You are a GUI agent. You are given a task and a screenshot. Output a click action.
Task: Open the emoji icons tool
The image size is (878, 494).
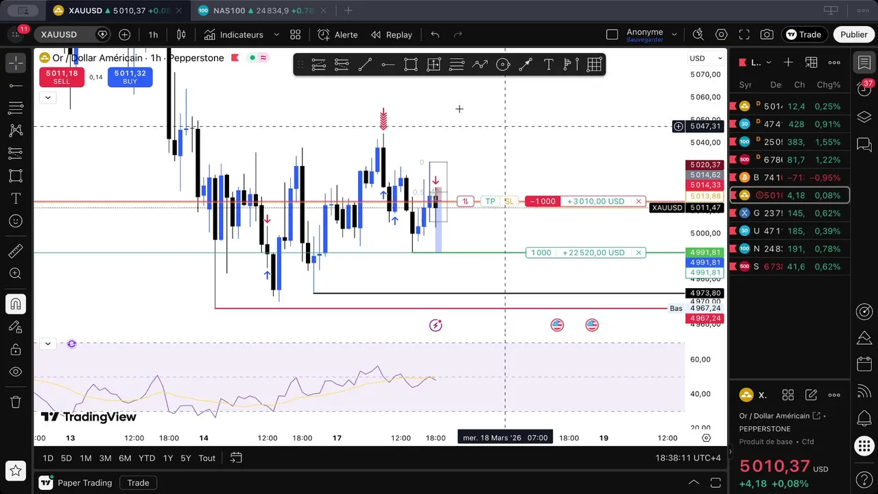[x=15, y=221]
